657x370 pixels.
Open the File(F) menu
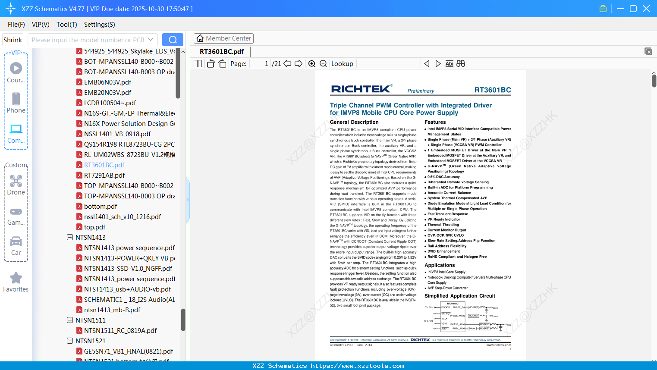coord(16,25)
